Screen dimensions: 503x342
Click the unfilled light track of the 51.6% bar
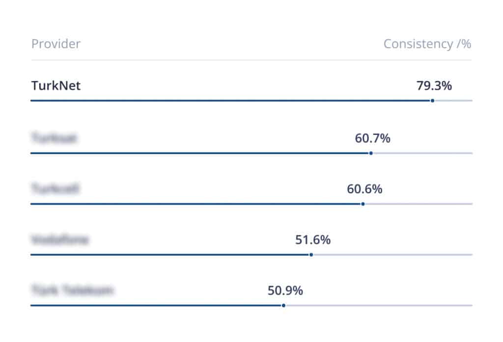(393, 255)
